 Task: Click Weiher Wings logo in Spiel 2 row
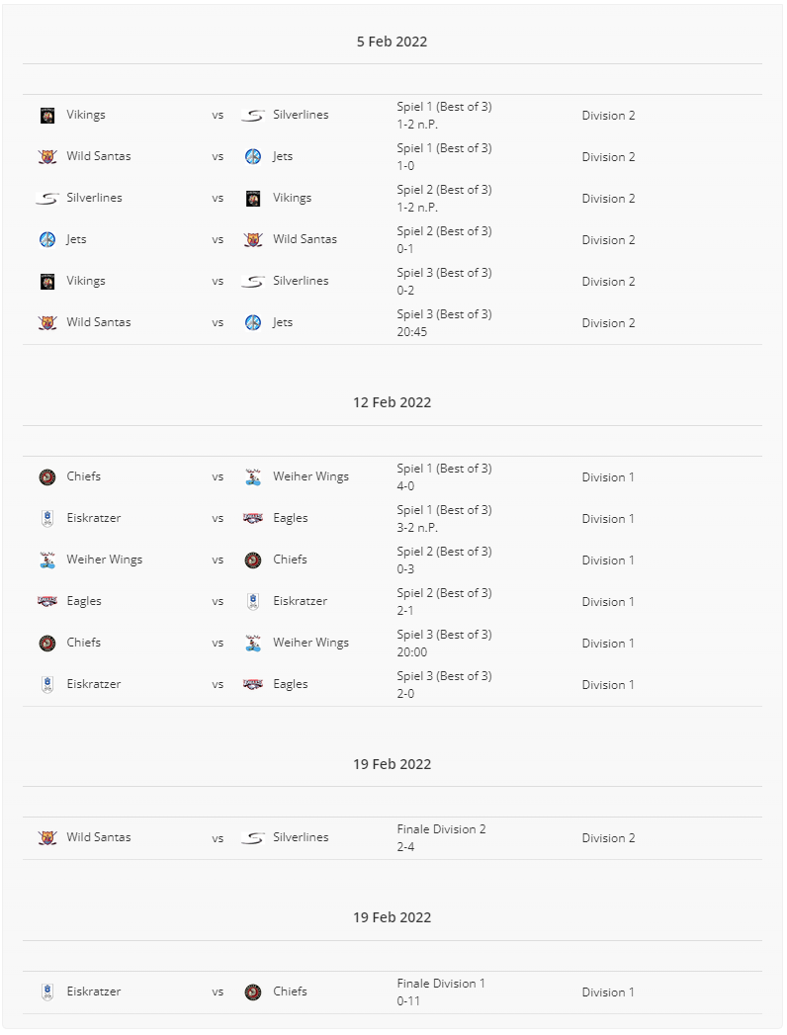(47, 560)
